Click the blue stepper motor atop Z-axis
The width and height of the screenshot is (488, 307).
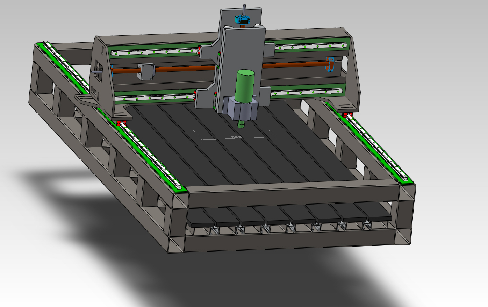tap(243, 20)
